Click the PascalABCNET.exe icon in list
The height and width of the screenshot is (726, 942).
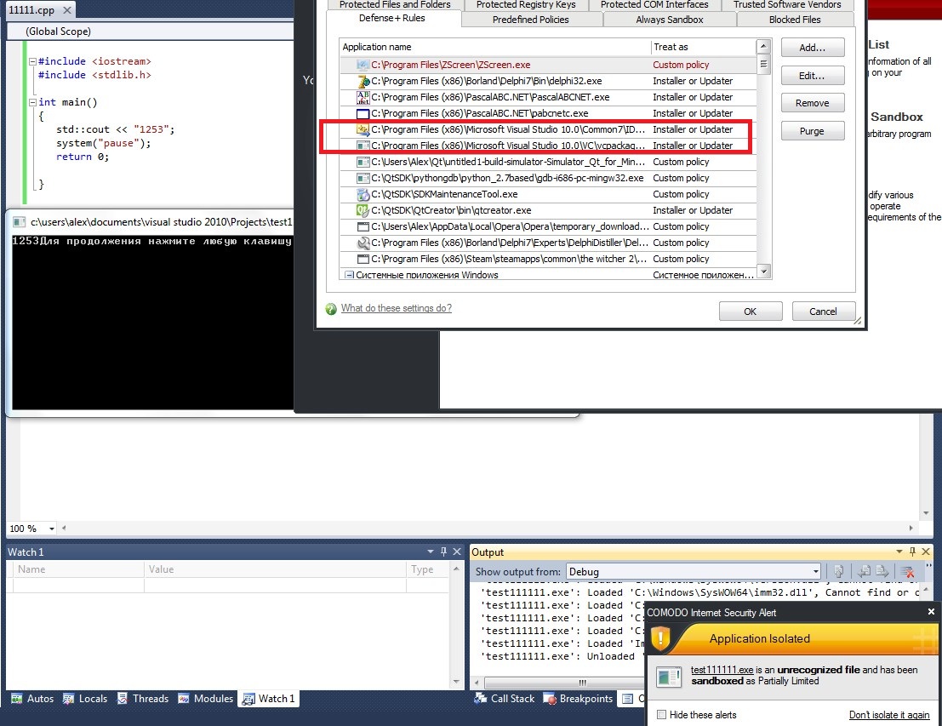tap(363, 97)
